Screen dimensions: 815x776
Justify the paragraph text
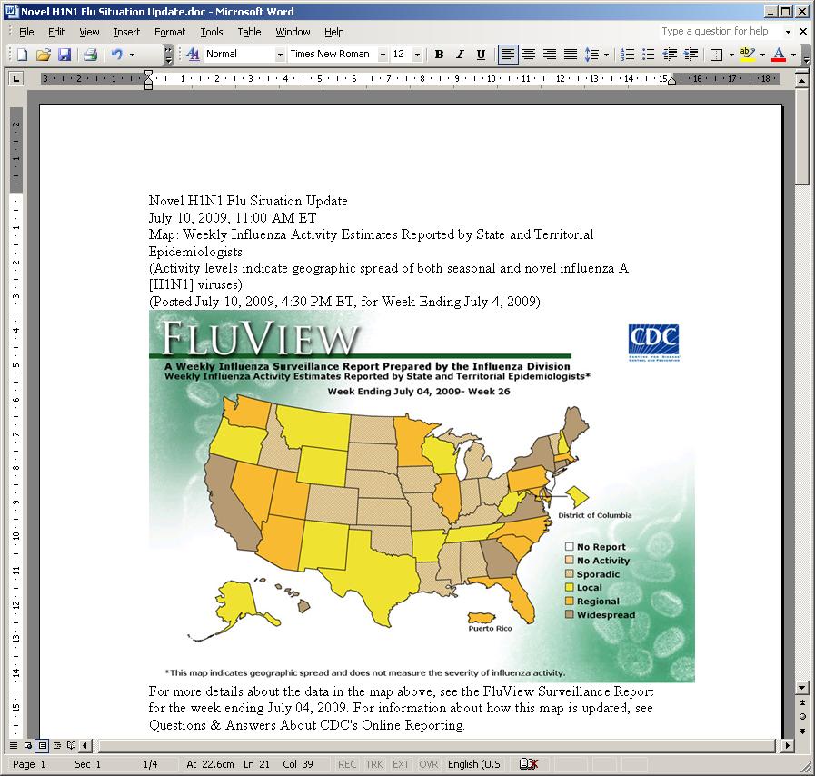(x=571, y=54)
